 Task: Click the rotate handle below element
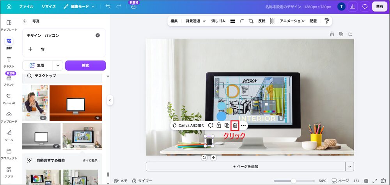204,158
